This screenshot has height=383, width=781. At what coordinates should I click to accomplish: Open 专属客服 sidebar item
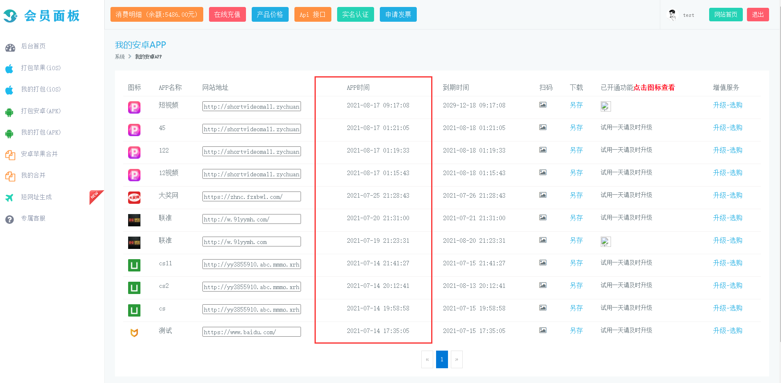click(33, 219)
